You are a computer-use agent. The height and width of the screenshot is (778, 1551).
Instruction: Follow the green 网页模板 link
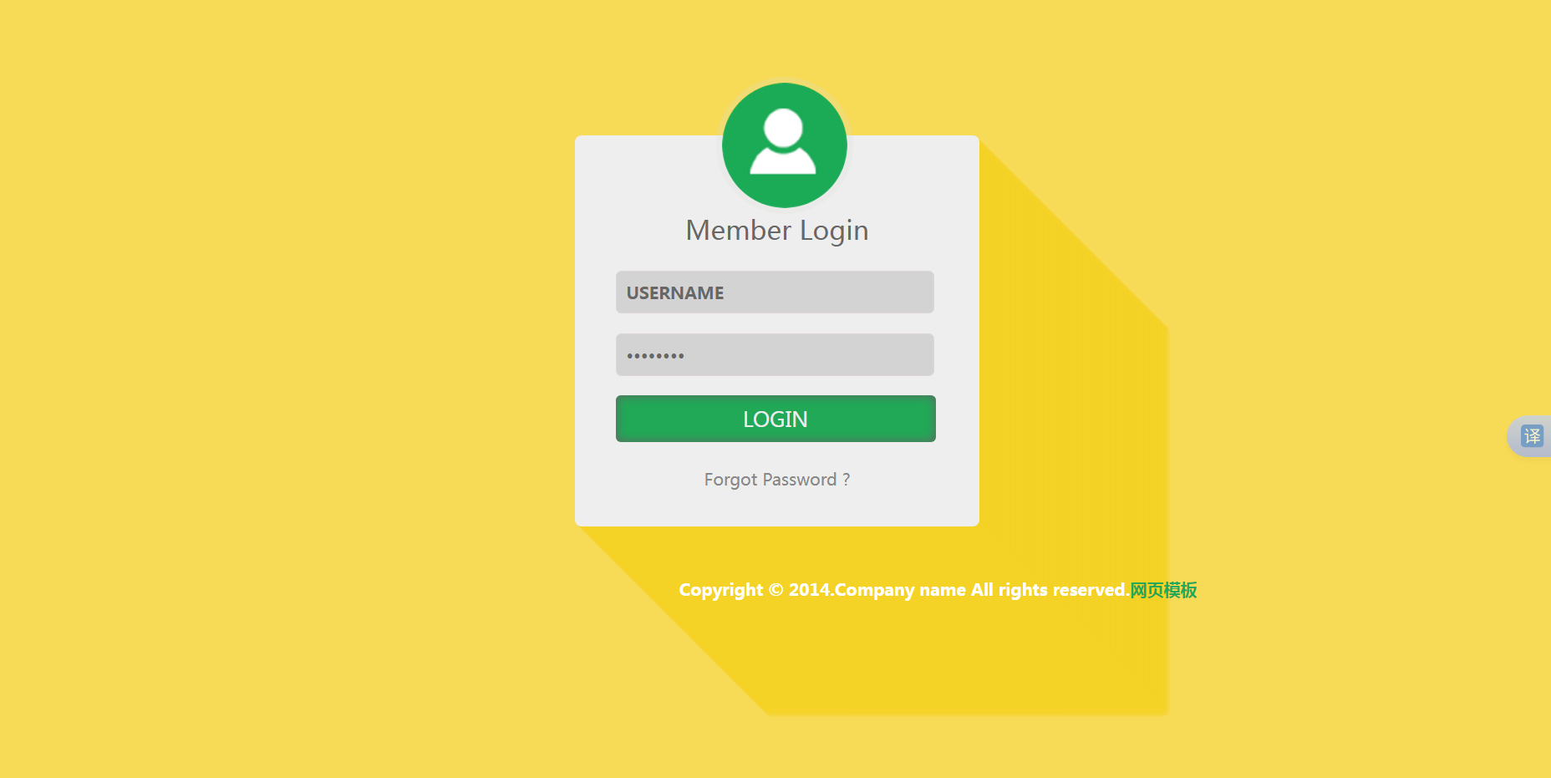tap(1163, 590)
